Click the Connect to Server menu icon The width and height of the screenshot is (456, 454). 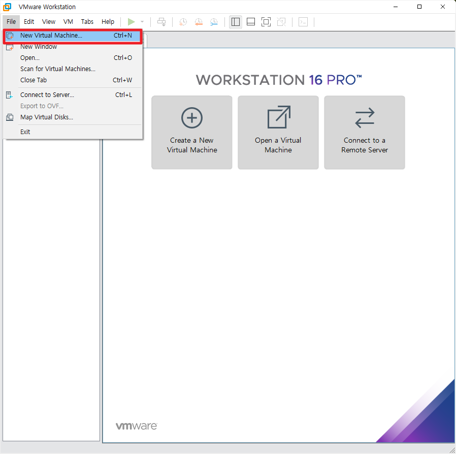click(10, 95)
